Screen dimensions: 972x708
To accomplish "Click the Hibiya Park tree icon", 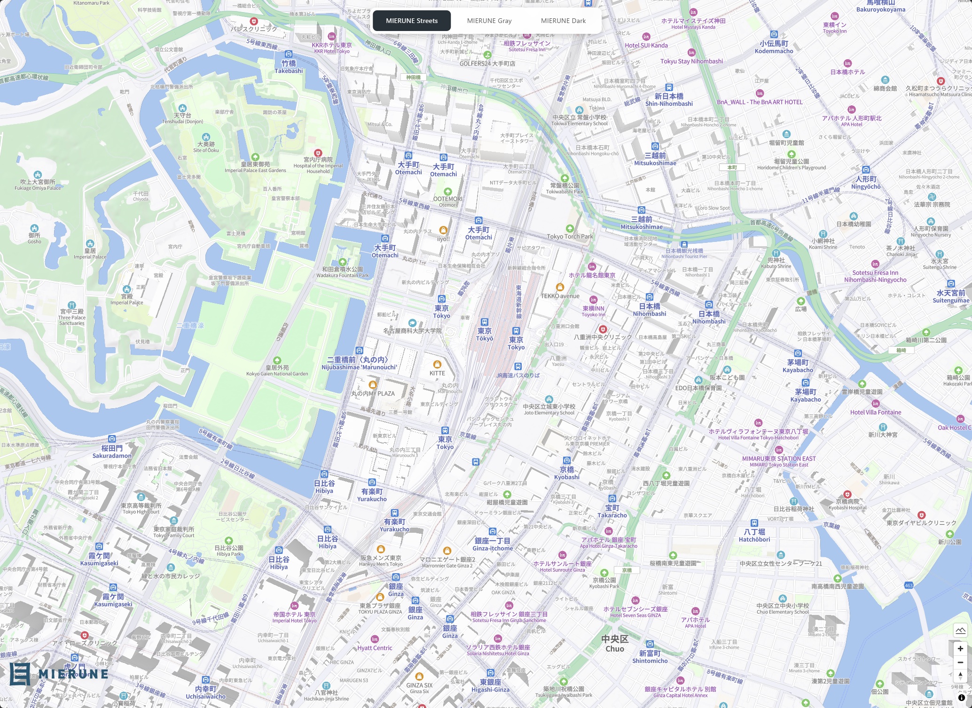I will click(x=229, y=541).
